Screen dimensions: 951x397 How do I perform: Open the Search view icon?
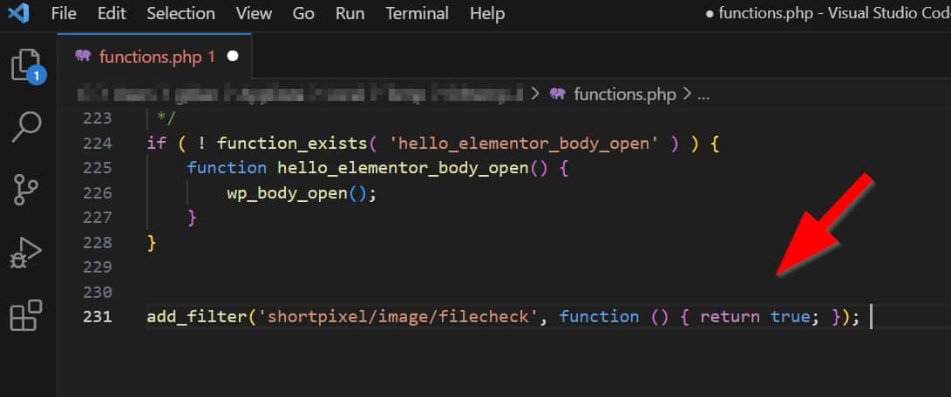pos(26,126)
